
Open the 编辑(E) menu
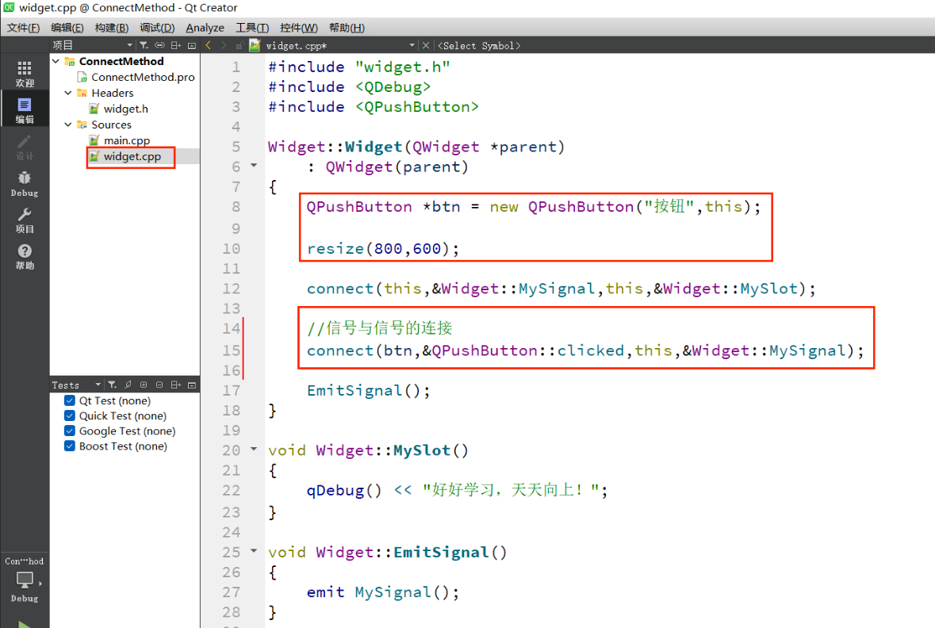tap(67, 28)
